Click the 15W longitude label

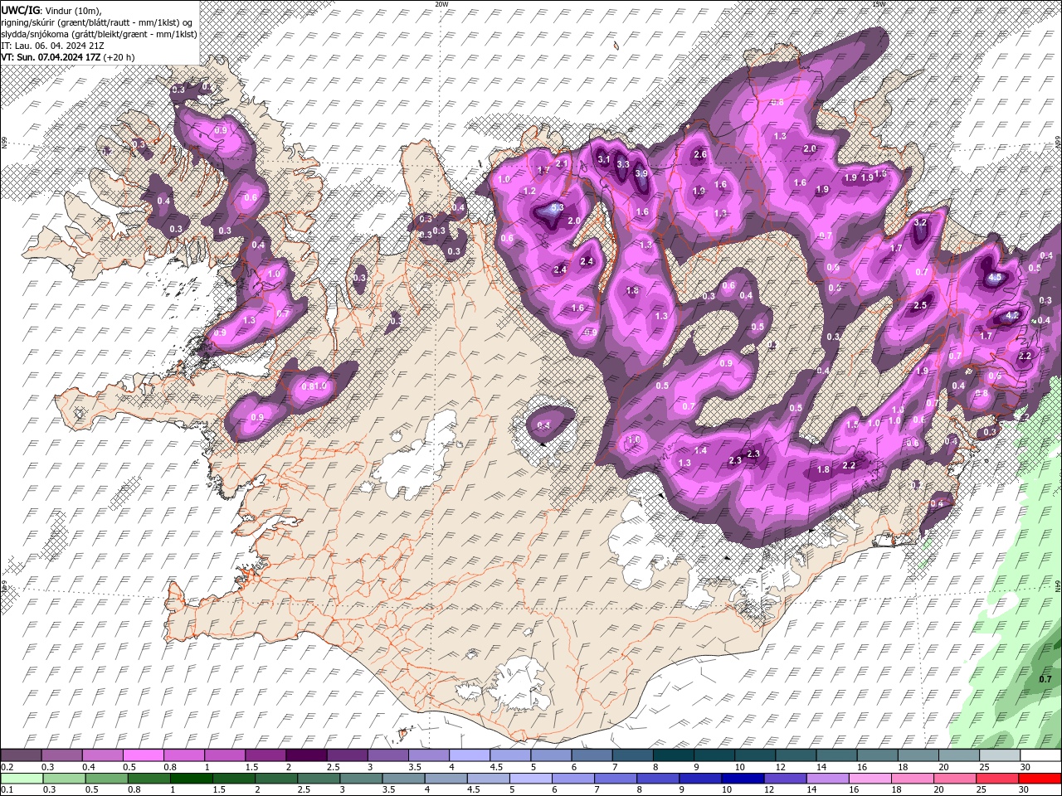pos(878,4)
